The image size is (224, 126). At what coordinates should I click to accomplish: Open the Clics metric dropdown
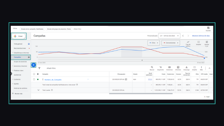(154, 43)
